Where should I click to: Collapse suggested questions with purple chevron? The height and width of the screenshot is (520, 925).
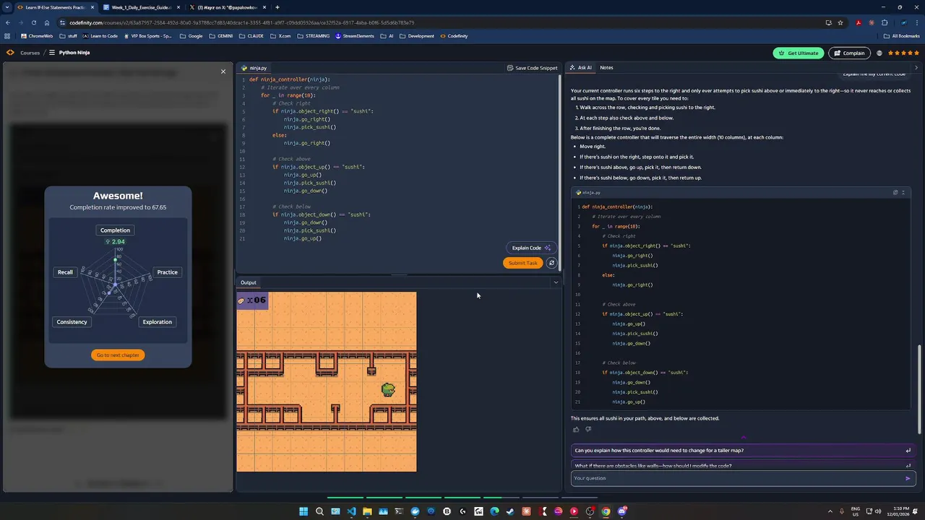[x=743, y=438]
